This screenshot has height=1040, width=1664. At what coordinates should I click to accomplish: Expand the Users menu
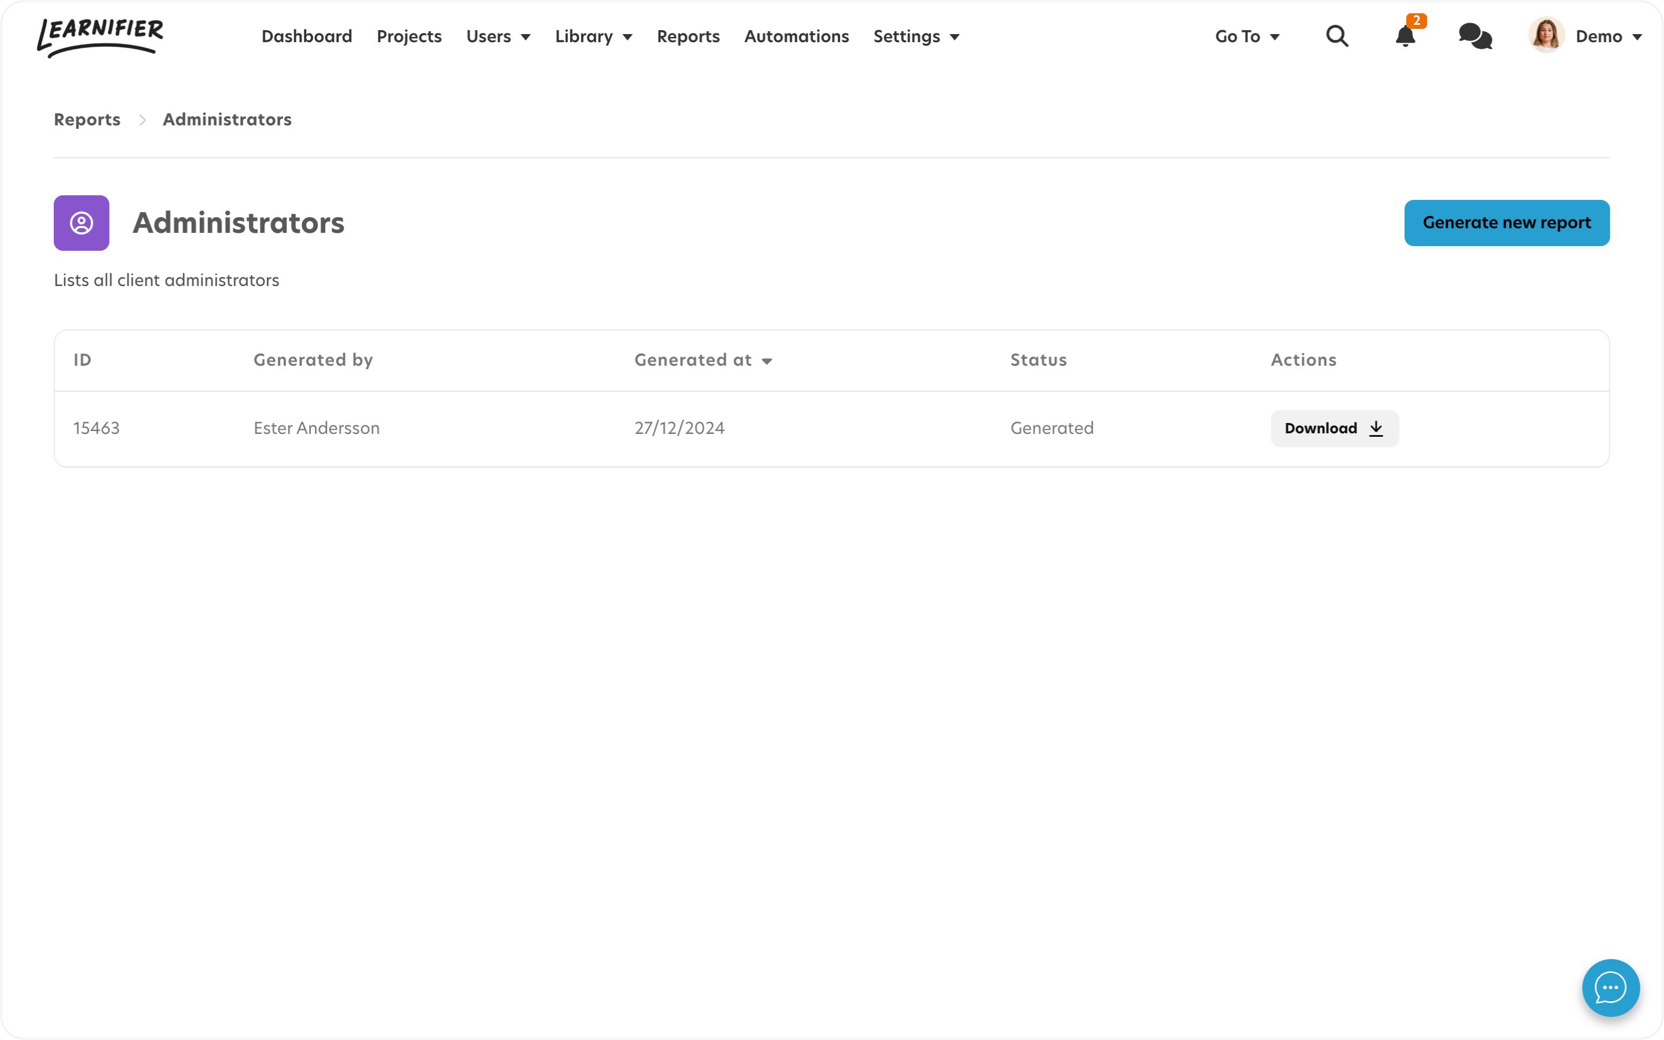[499, 36]
